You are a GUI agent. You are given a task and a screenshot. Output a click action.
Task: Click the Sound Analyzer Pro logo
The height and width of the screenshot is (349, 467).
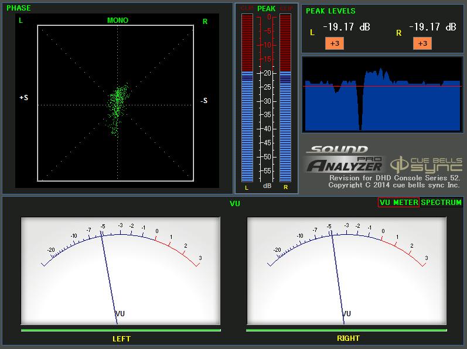point(344,160)
